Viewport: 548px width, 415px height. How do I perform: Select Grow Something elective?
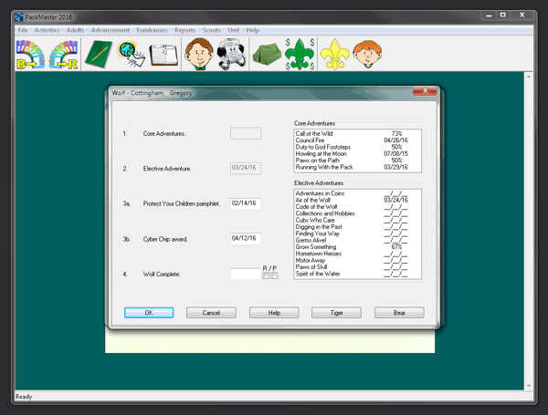(357, 247)
